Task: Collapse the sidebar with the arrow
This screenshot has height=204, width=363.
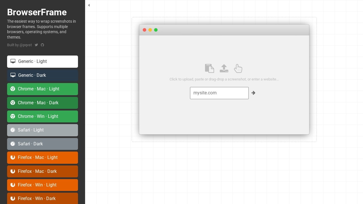Action: (89, 5)
